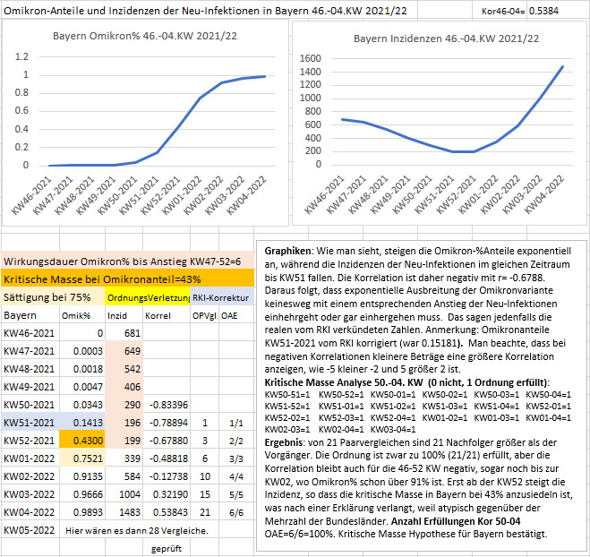Select Korrel value -0.83396
The width and height of the screenshot is (590, 557).
point(167,405)
